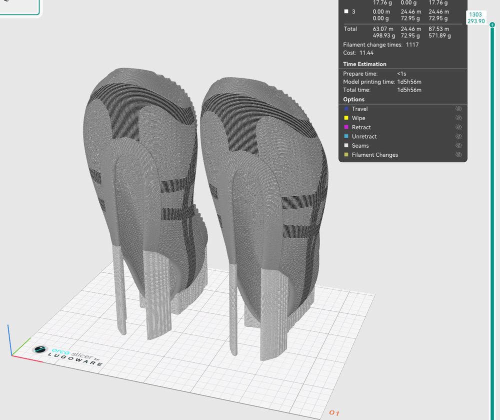This screenshot has height=420, width=500.
Task: Click the "Cost: 11.44" line
Action: pyautogui.click(x=358, y=53)
